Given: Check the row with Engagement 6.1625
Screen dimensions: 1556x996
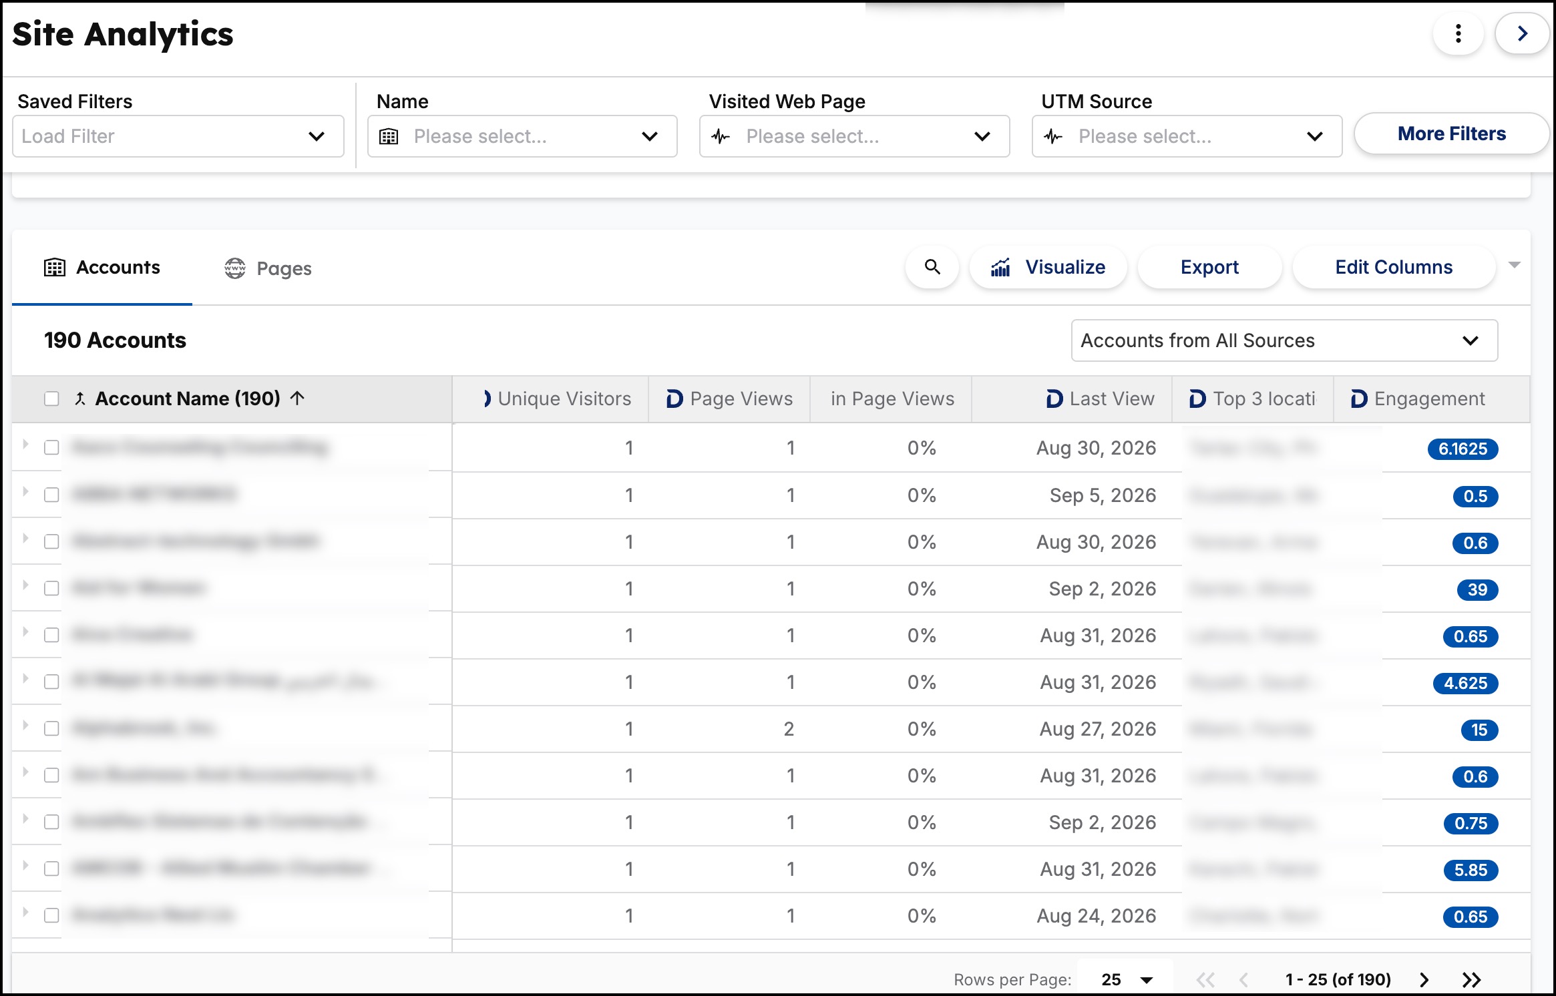Looking at the screenshot, I should pyautogui.click(x=51, y=447).
